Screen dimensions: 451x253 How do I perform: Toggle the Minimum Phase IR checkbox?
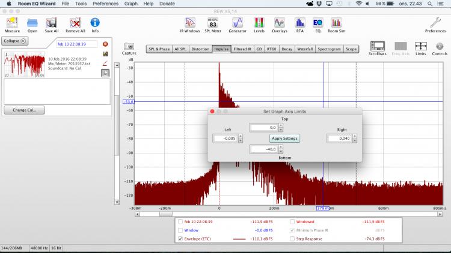(x=292, y=230)
